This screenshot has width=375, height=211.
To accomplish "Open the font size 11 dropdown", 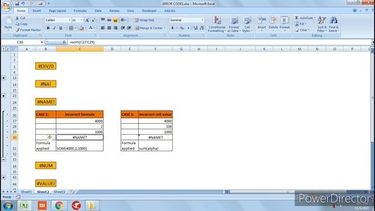I will [81, 20].
